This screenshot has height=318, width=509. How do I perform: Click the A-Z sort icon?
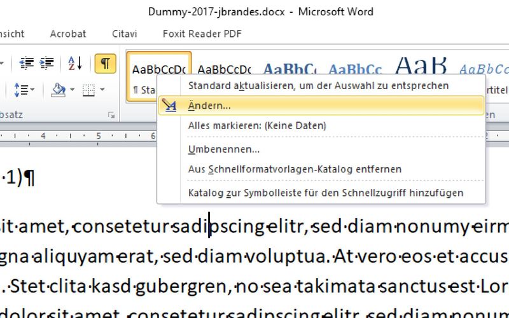tap(75, 63)
